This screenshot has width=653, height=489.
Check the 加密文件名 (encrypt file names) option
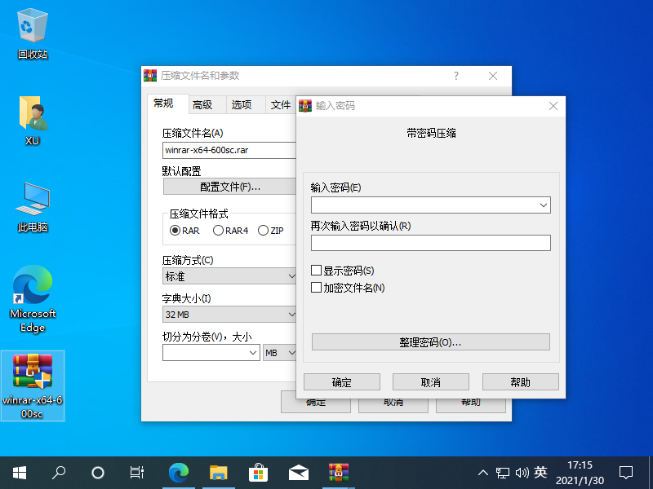[x=317, y=288]
